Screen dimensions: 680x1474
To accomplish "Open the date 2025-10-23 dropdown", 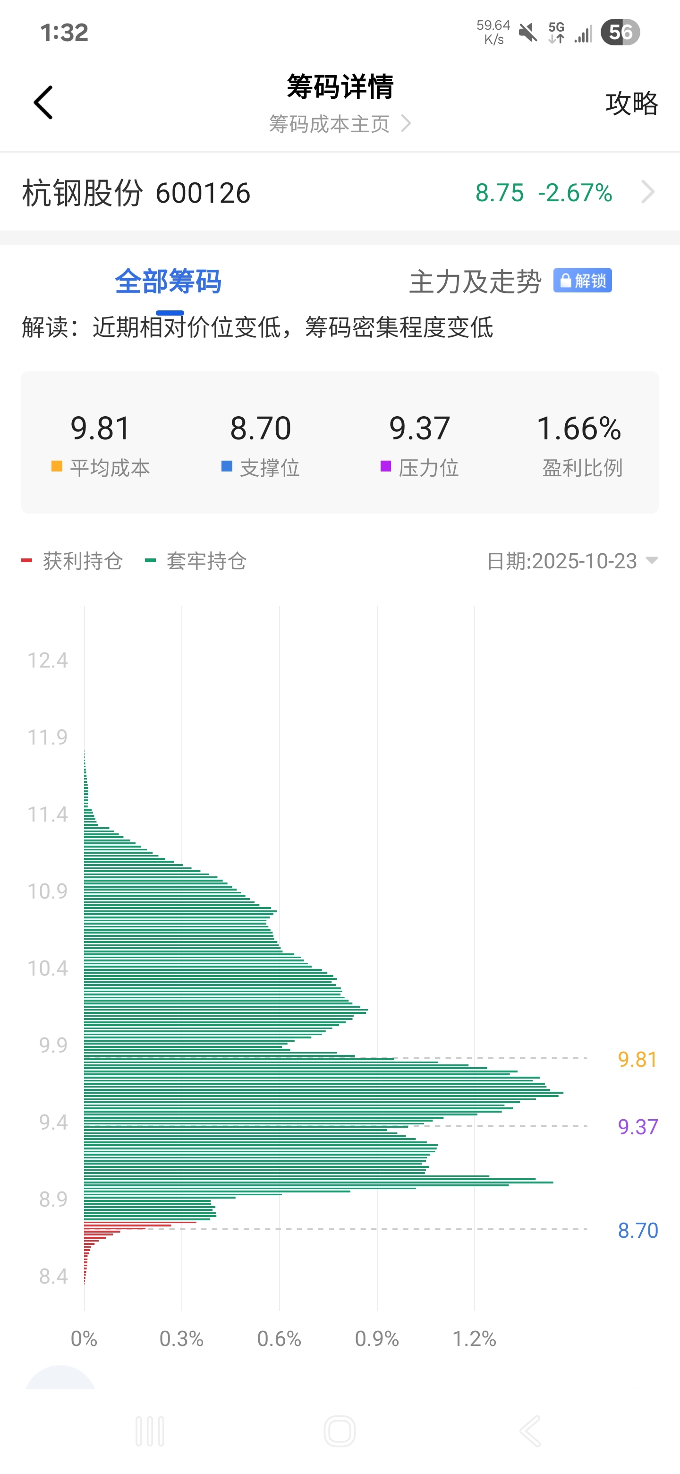I will (572, 561).
